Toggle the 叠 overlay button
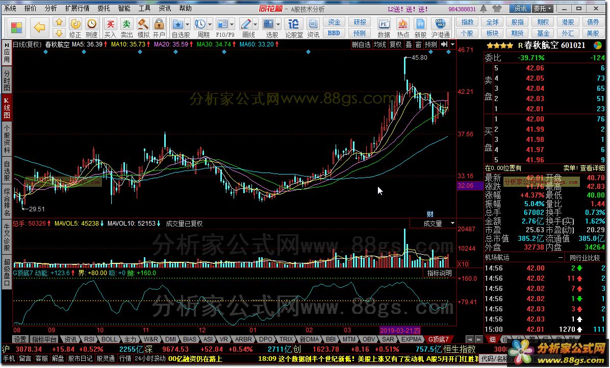Screen dimensions: 610x368 [x=409, y=45]
